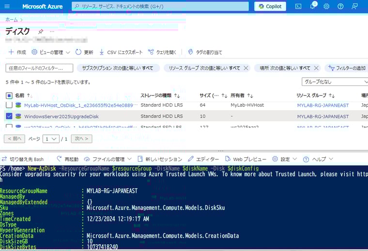Switch shell via 切り替え先 Bash
The height and width of the screenshot is (251, 368).
click(23, 159)
